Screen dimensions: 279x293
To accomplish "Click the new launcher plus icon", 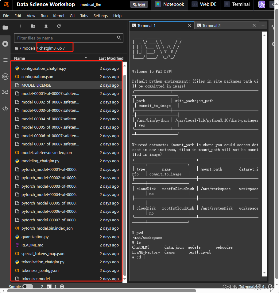I will 20,26.
